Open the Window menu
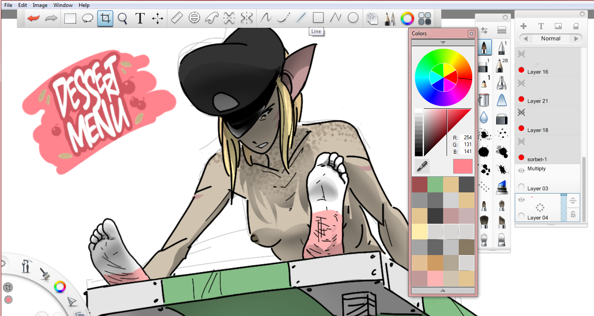 click(63, 5)
